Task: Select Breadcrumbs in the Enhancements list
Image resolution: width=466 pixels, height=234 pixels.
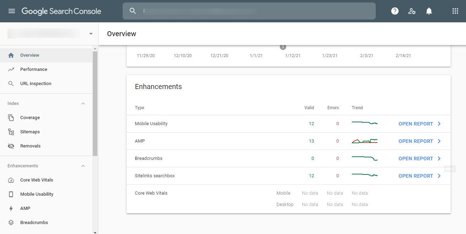Action: [x=33, y=222]
